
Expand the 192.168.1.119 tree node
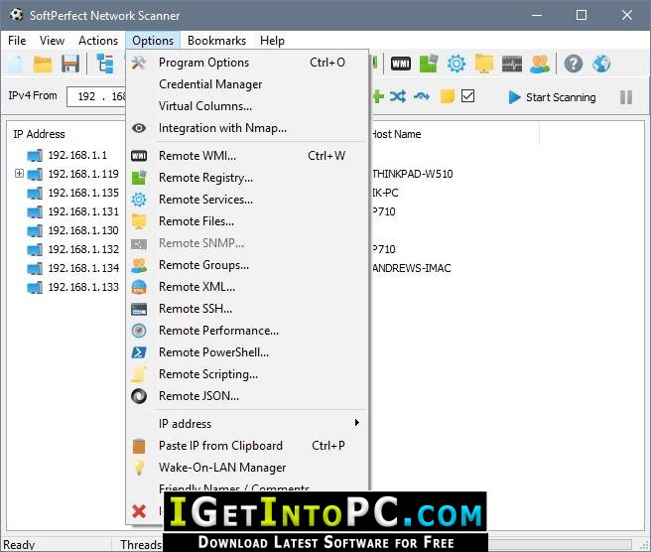pyautogui.click(x=19, y=173)
